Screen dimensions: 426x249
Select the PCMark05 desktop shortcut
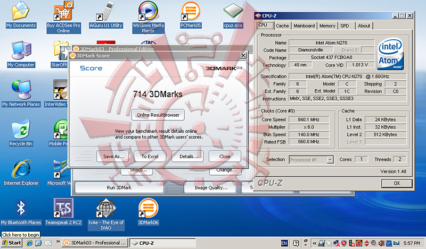pyautogui.click(x=191, y=15)
